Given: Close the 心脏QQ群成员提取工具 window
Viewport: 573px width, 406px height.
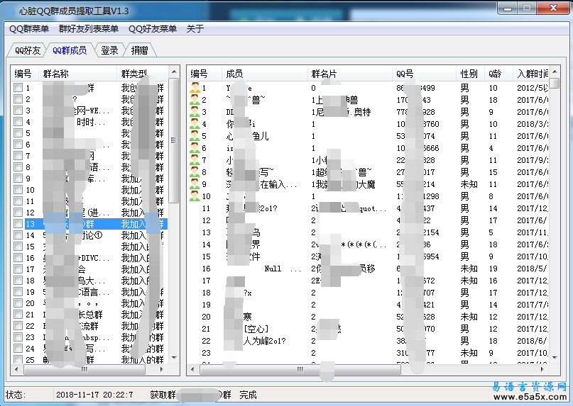Looking at the screenshot, I should tap(553, 8).
